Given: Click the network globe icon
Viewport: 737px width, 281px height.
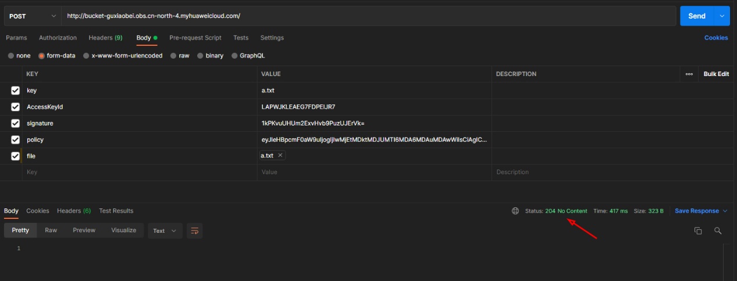Looking at the screenshot, I should coord(515,211).
